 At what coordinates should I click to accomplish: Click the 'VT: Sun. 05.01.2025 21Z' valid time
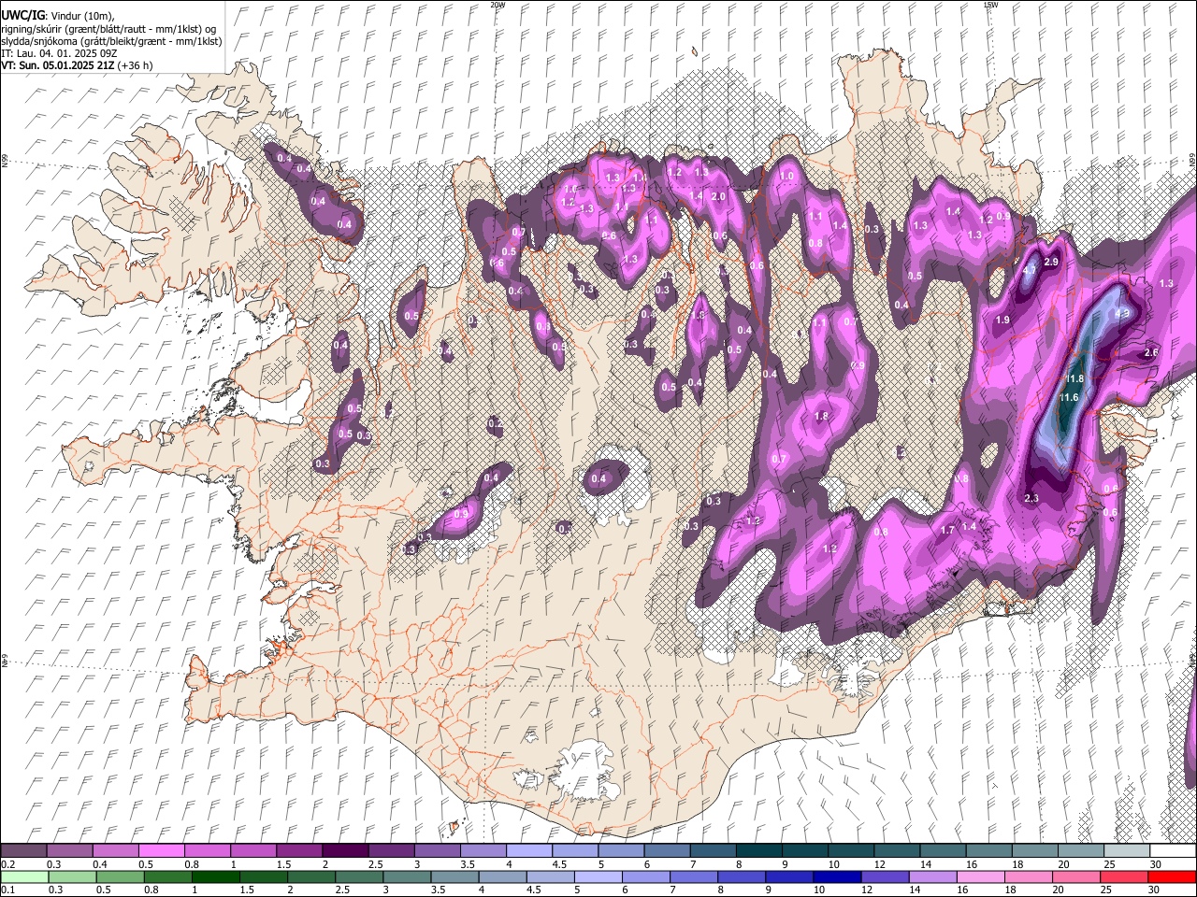coord(58,65)
